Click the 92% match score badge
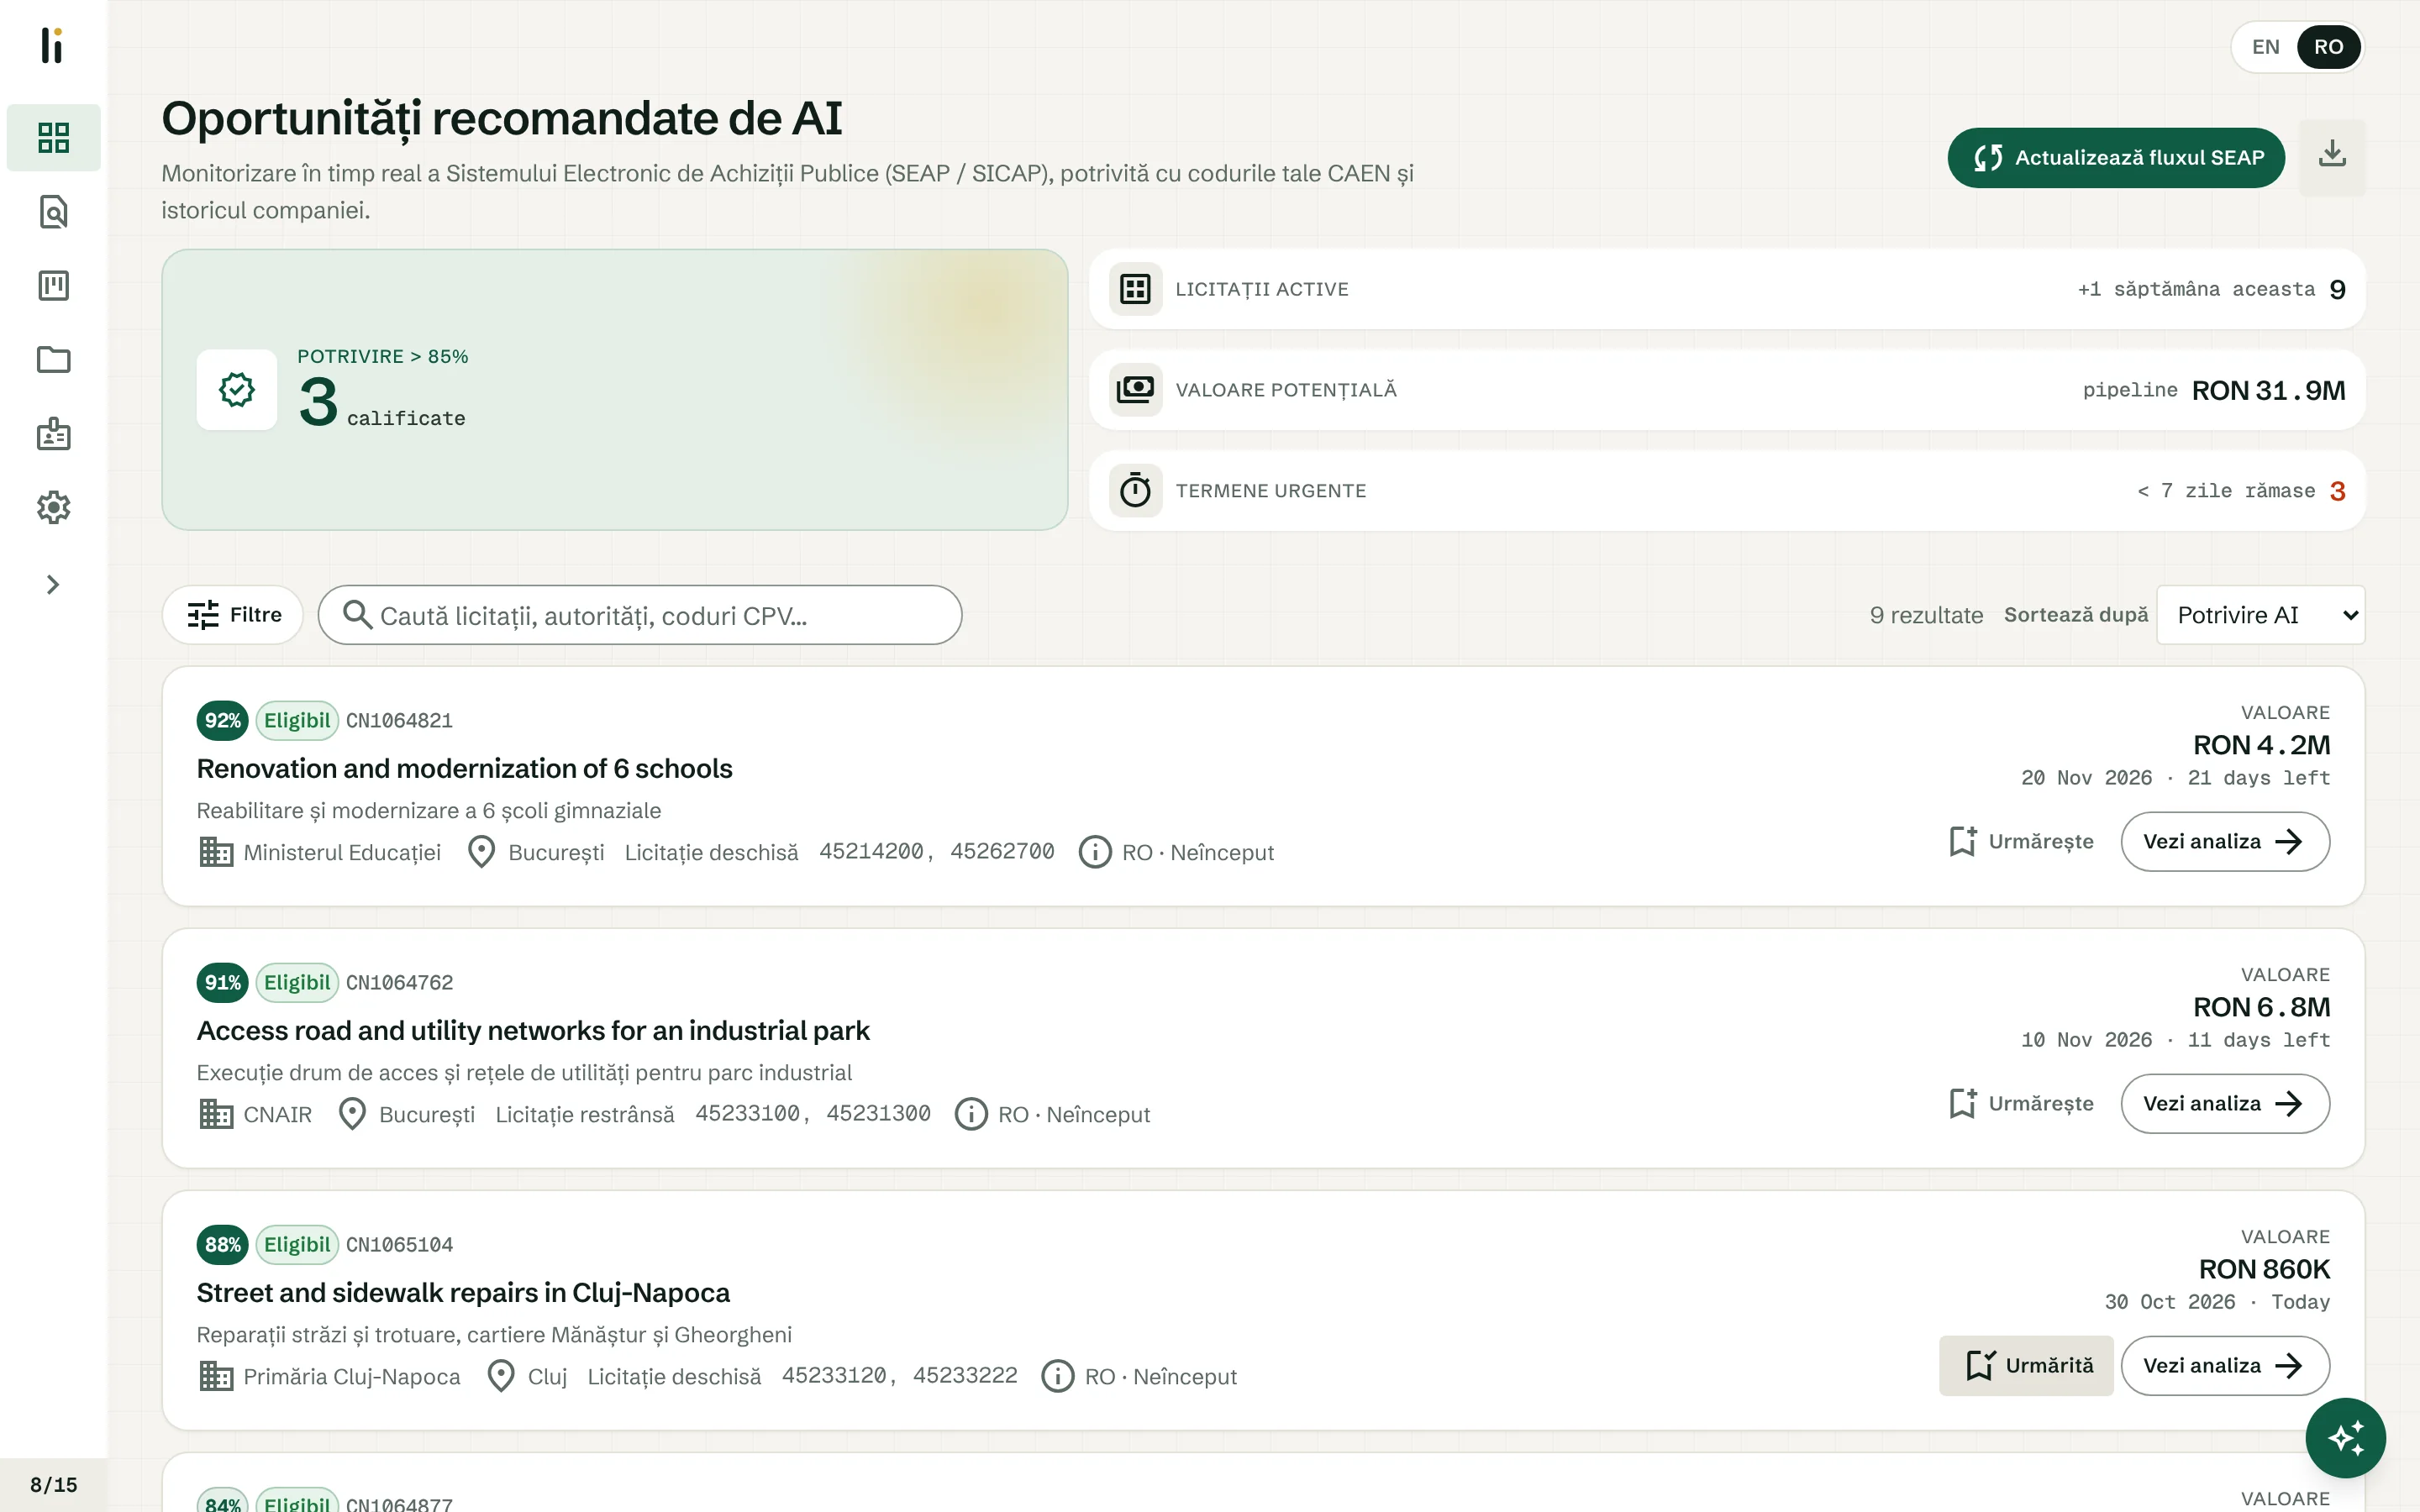Image resolution: width=2420 pixels, height=1512 pixels. (x=222, y=720)
